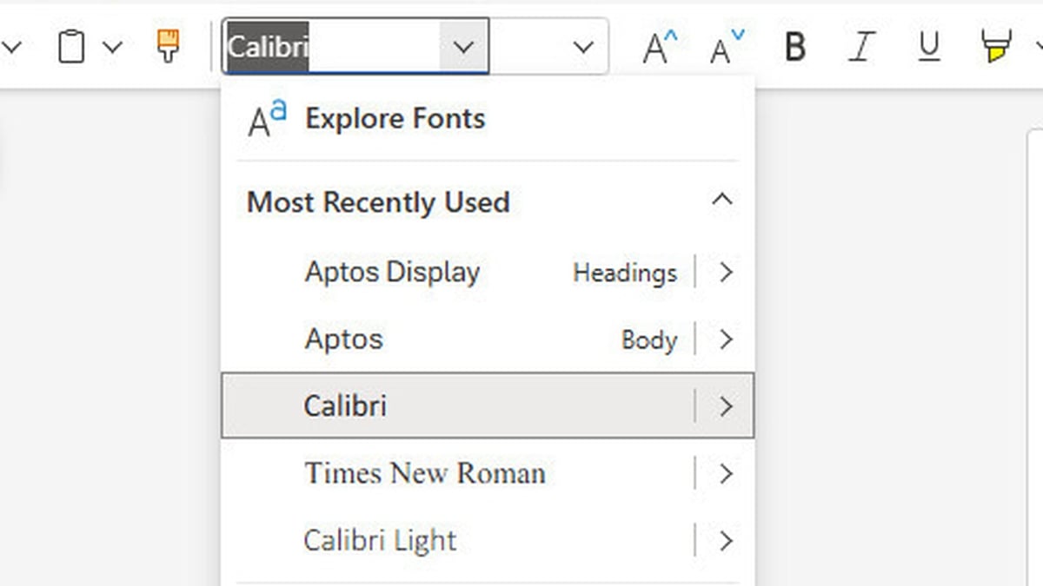
Task: Choose Calibri Light from the font menu
Action: coord(380,540)
